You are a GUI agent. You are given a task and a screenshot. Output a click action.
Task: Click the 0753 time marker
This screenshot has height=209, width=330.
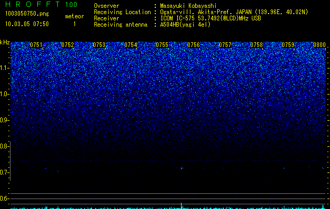pyautogui.click(x=99, y=45)
